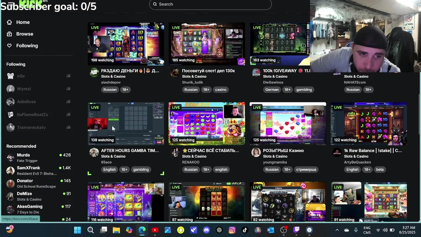Select beta tag under ArtyBeQuacken stream
421x237 pixels.
click(380, 170)
